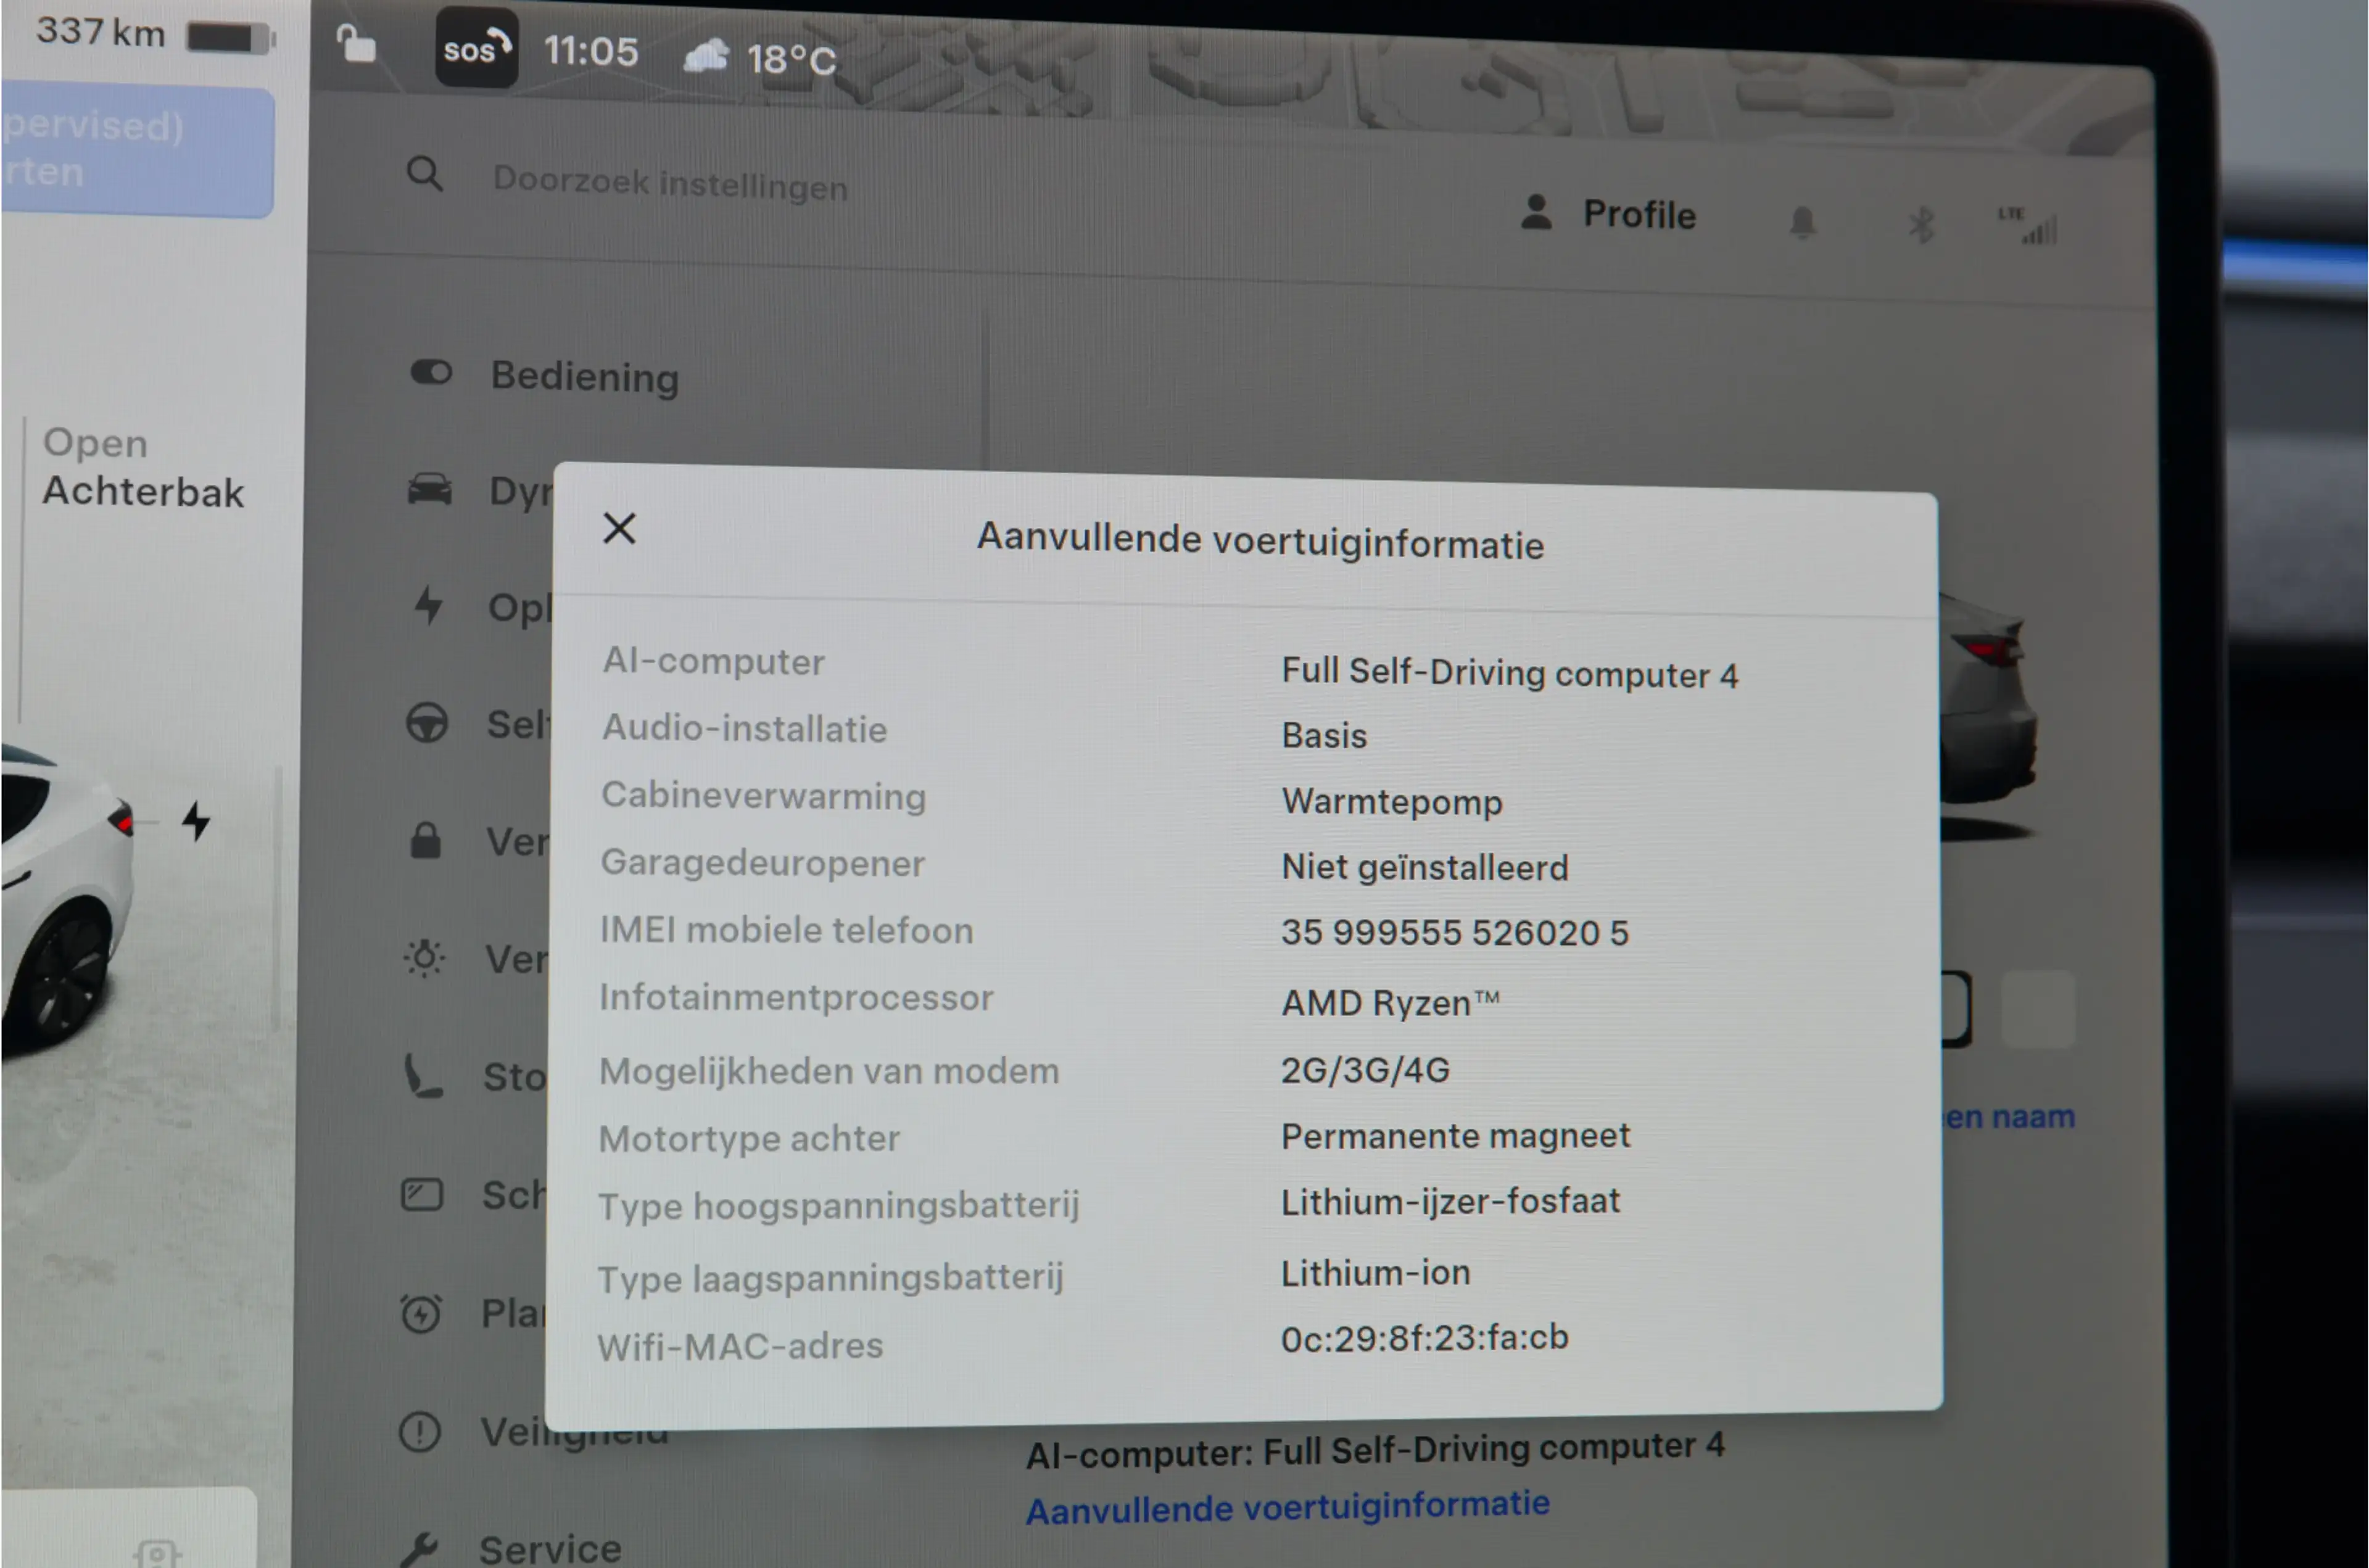Viewport: 2369px width, 1568px height.
Task: Open the Aanvullende voertuiginformatie link
Action: click(x=1288, y=1507)
